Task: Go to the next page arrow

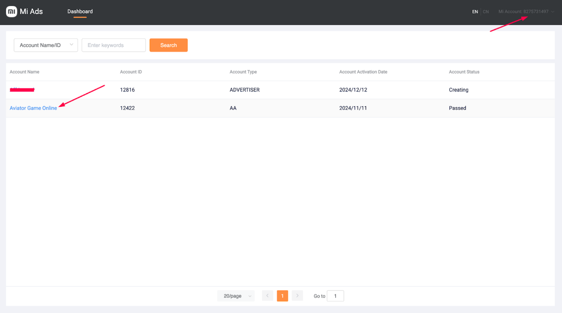Action: point(297,296)
